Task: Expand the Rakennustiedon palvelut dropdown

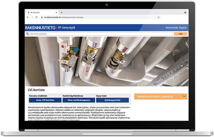Action: point(161,96)
